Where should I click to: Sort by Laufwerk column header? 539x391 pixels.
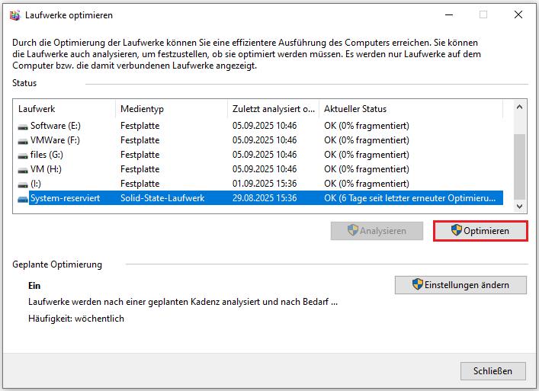pos(64,109)
